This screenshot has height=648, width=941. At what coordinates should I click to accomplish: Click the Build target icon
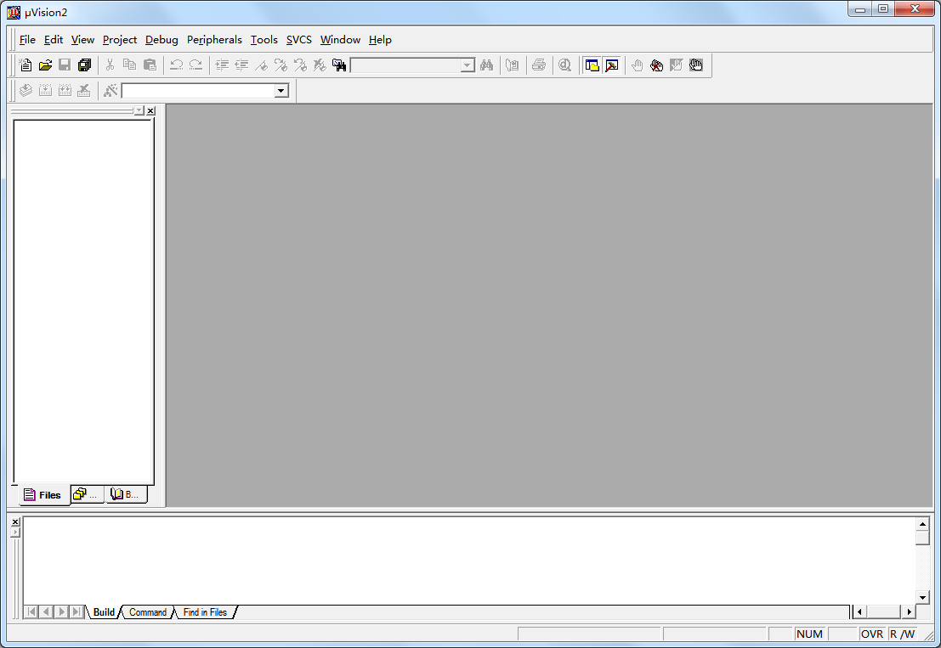click(x=45, y=91)
